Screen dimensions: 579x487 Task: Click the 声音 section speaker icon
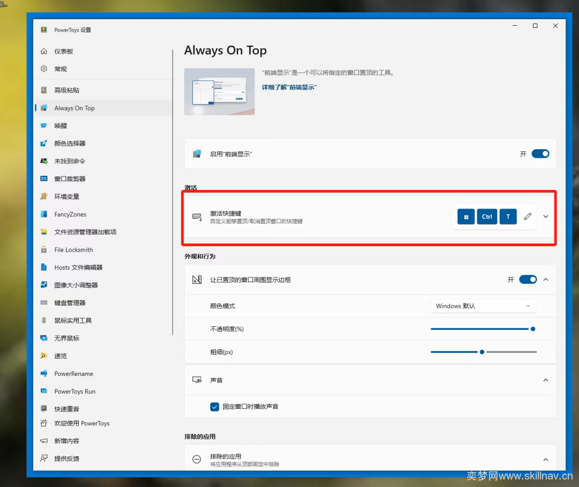pos(197,380)
